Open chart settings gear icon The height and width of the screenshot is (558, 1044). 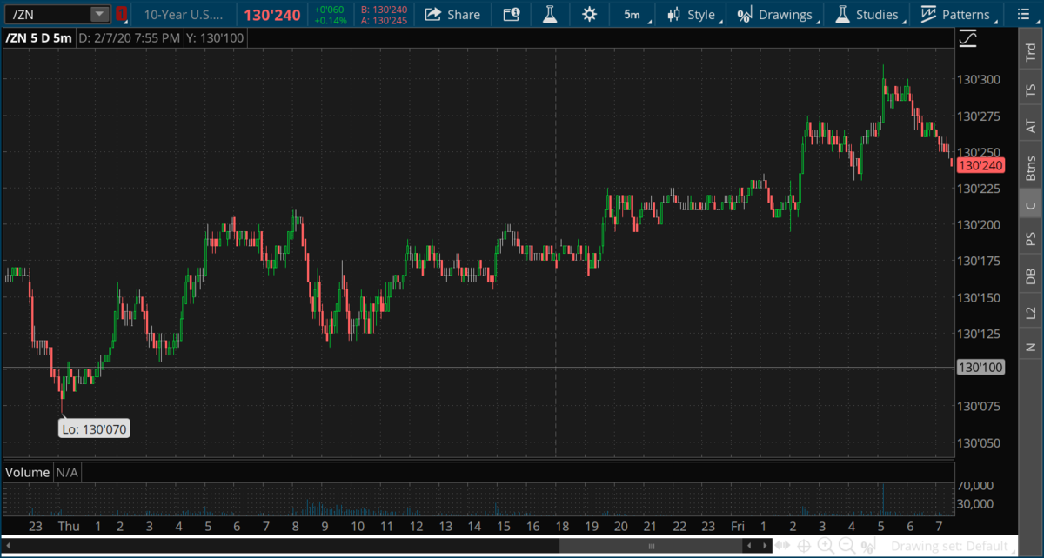pyautogui.click(x=589, y=14)
